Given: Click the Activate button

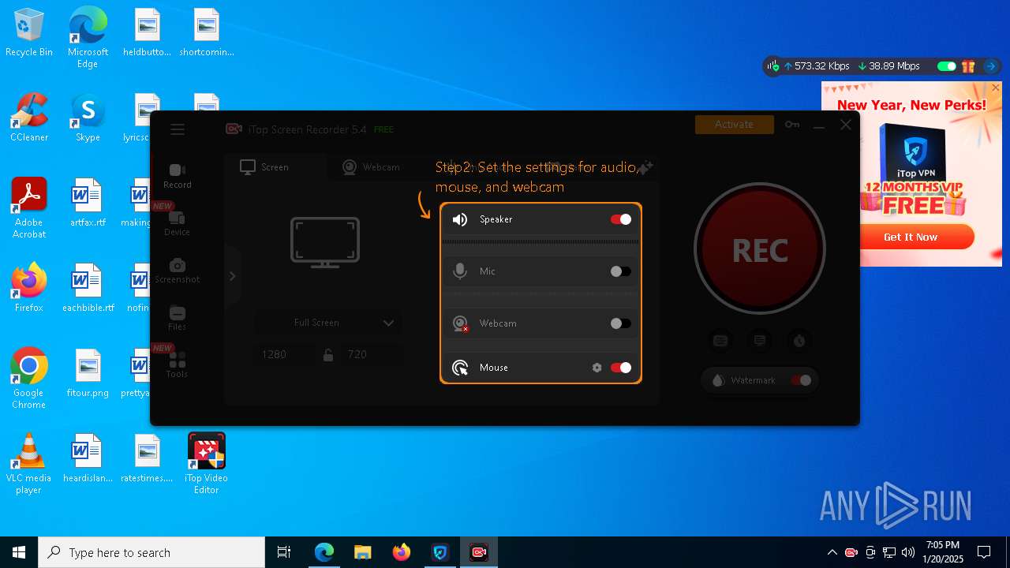Looking at the screenshot, I should tap(734, 124).
